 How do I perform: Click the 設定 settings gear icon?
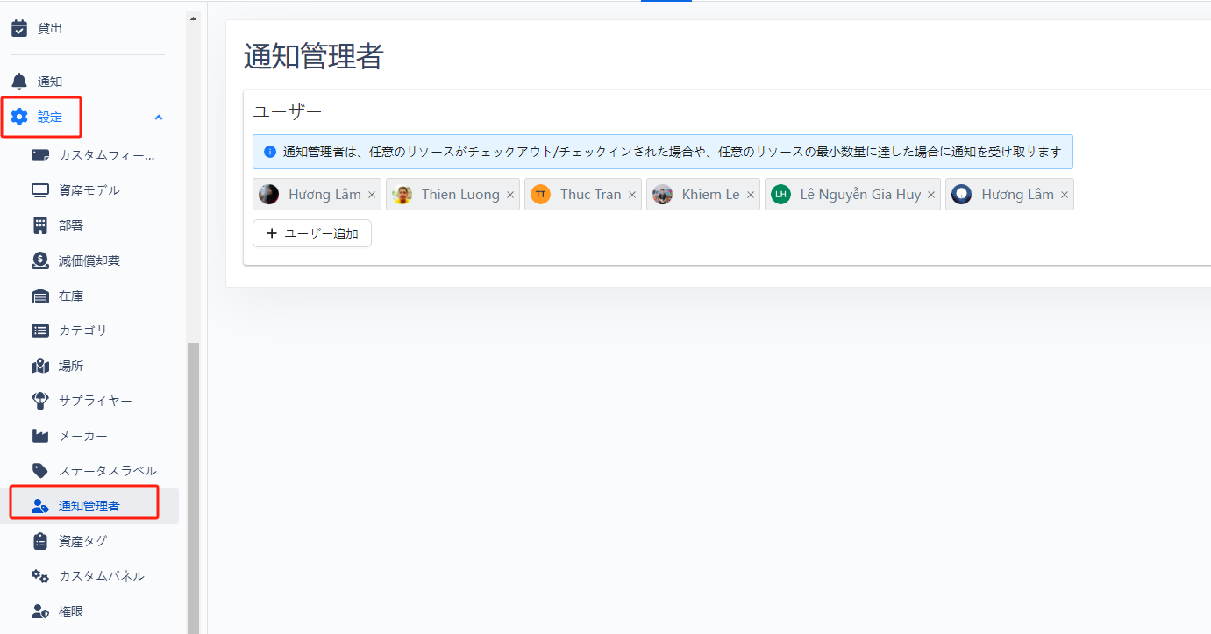click(x=19, y=117)
